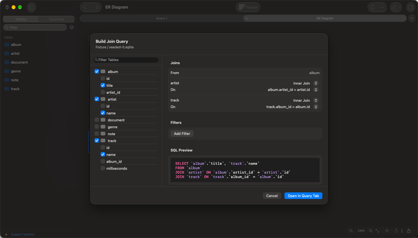The height and width of the screenshot is (238, 418).
Task: Click Open in Query Tab button
Action: tap(303, 196)
